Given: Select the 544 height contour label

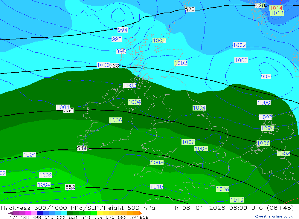Looking at the screenshot, I should [x=82, y=148].
